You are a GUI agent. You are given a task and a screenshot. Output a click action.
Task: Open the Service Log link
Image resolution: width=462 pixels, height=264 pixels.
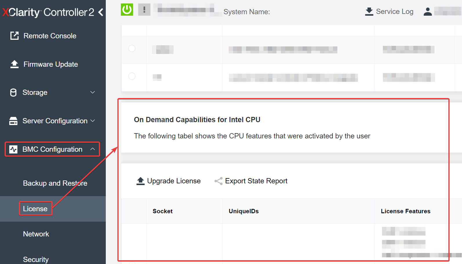[394, 12]
